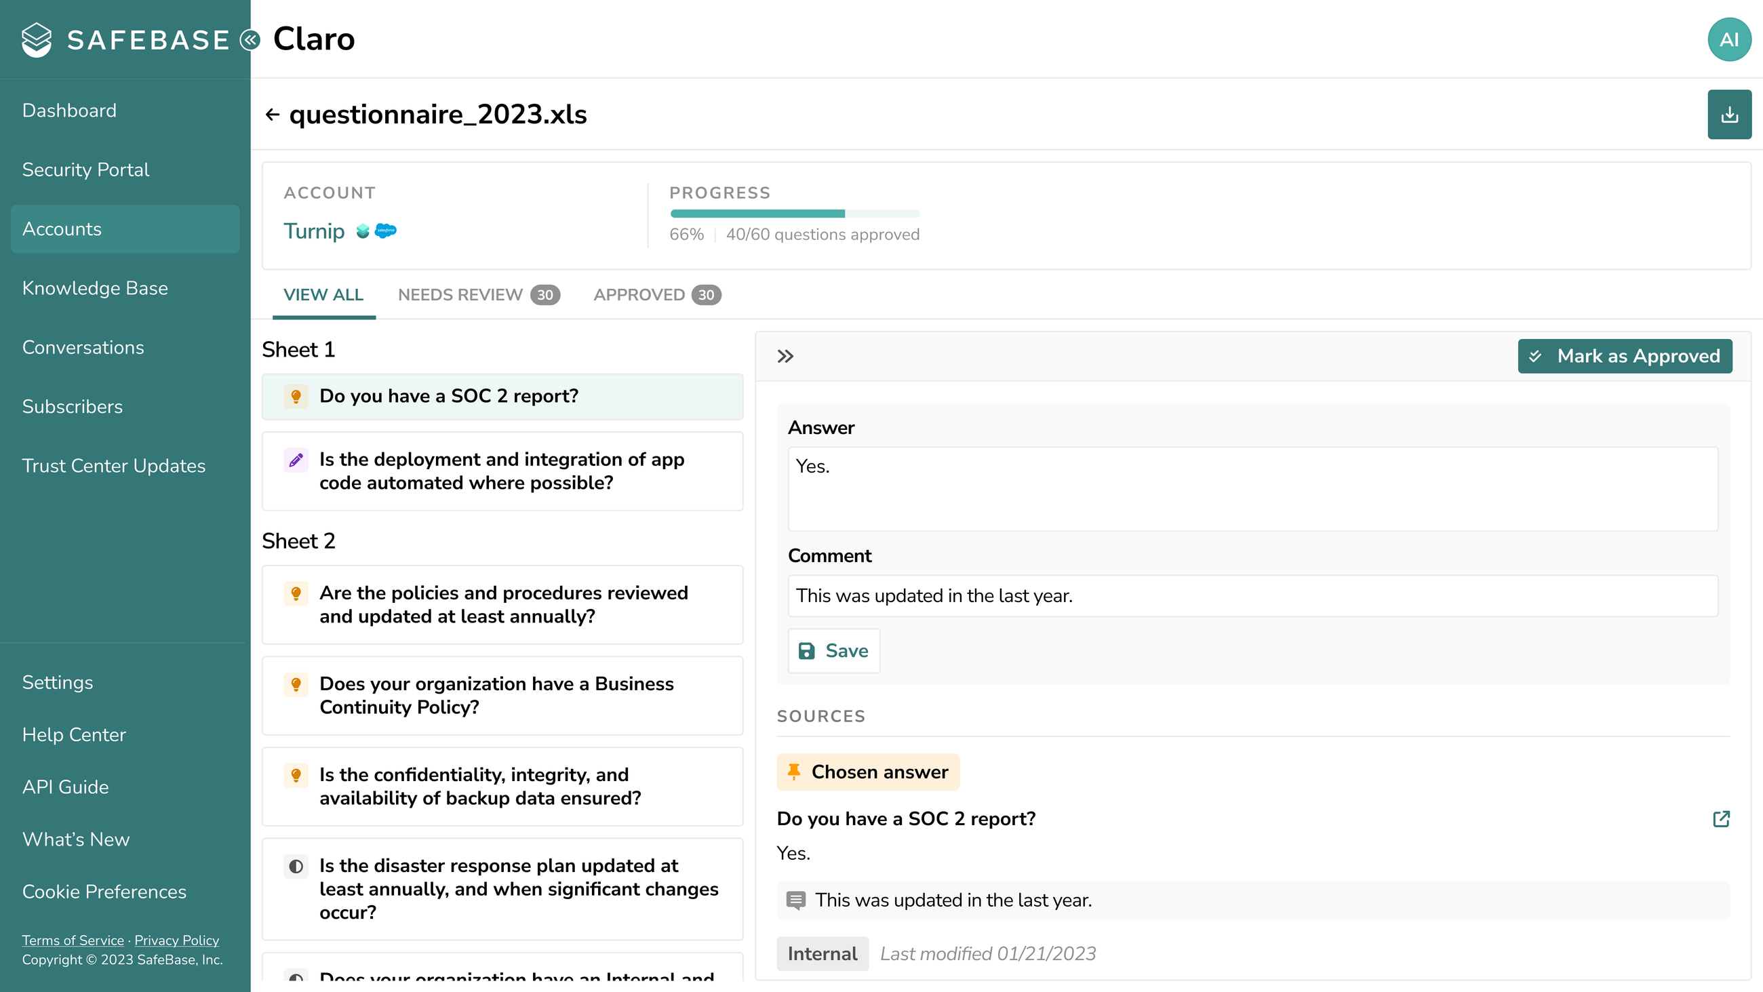The width and height of the screenshot is (1763, 992).
Task: Click pencil icon on deployment automation question
Action: [x=296, y=460]
